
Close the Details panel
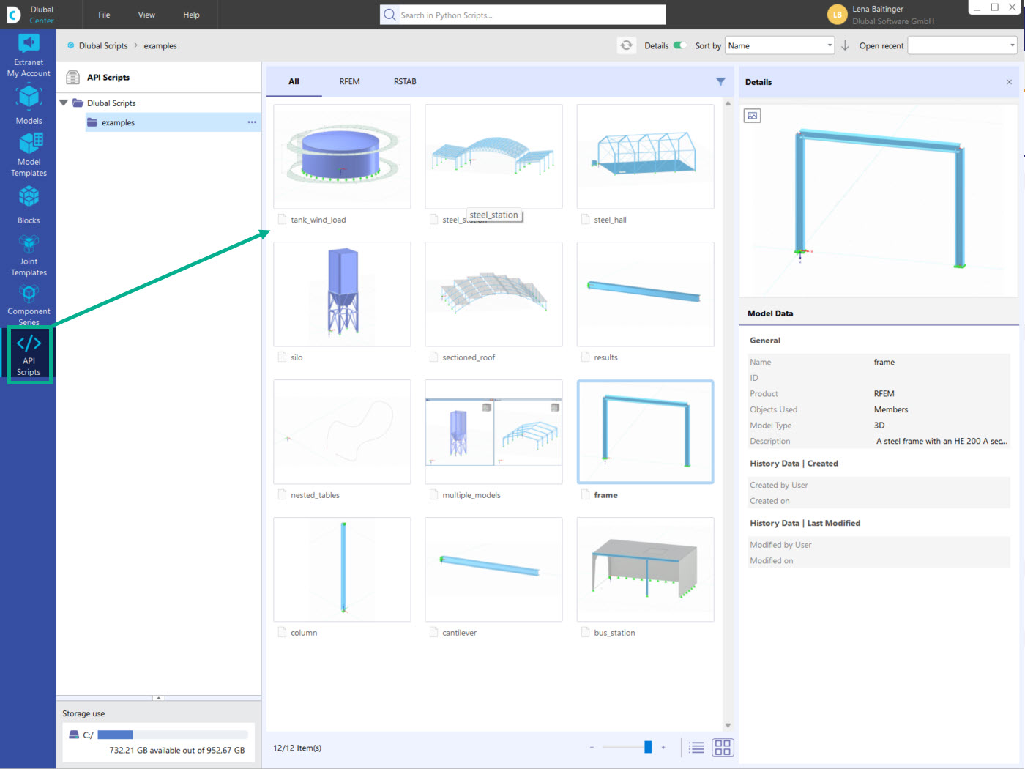pyautogui.click(x=1009, y=82)
